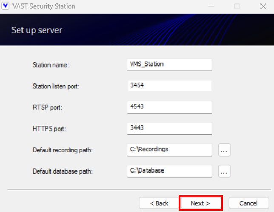Click the "Default recording path:" label
274x212 pixels.
coord(63,150)
